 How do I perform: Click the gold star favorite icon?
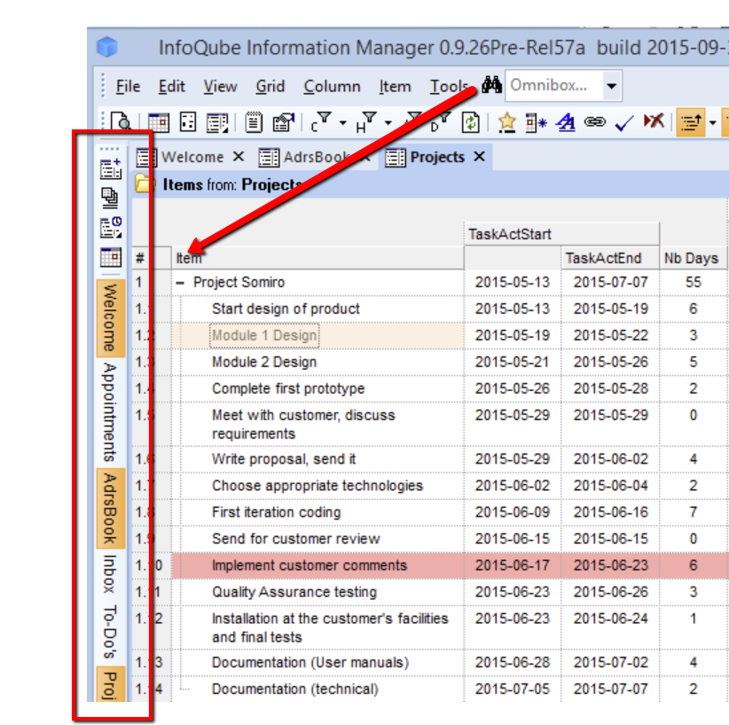506,122
